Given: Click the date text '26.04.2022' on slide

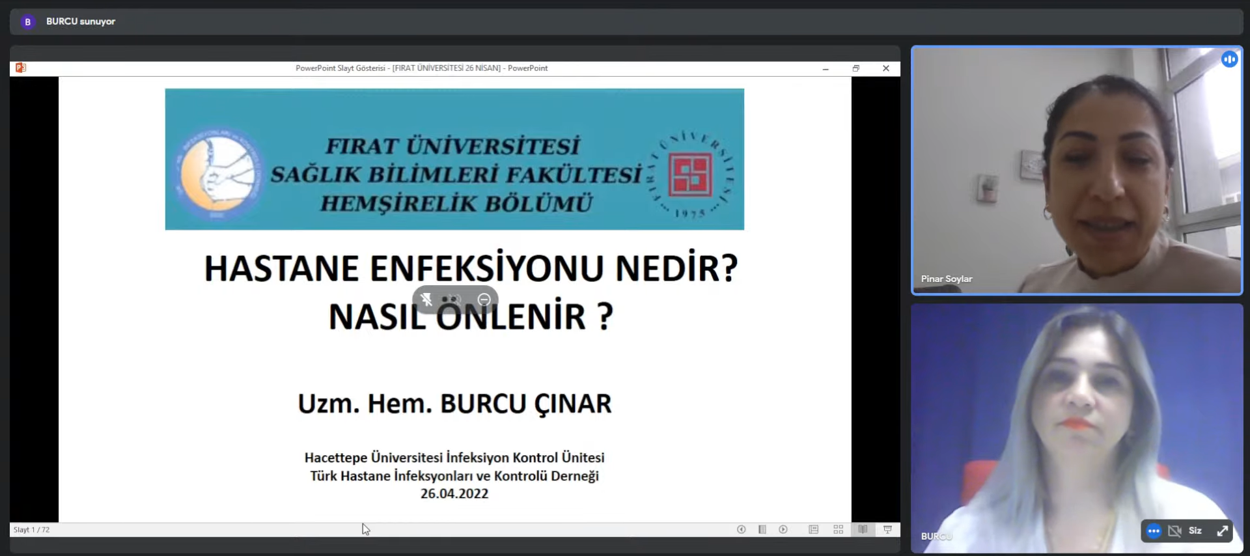Looking at the screenshot, I should click(x=454, y=493).
